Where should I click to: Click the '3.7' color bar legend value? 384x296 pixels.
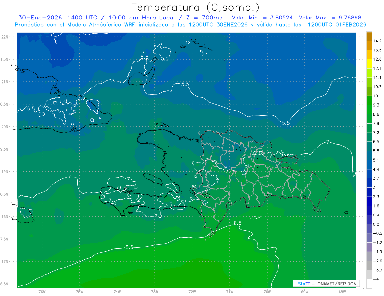[376, 178]
